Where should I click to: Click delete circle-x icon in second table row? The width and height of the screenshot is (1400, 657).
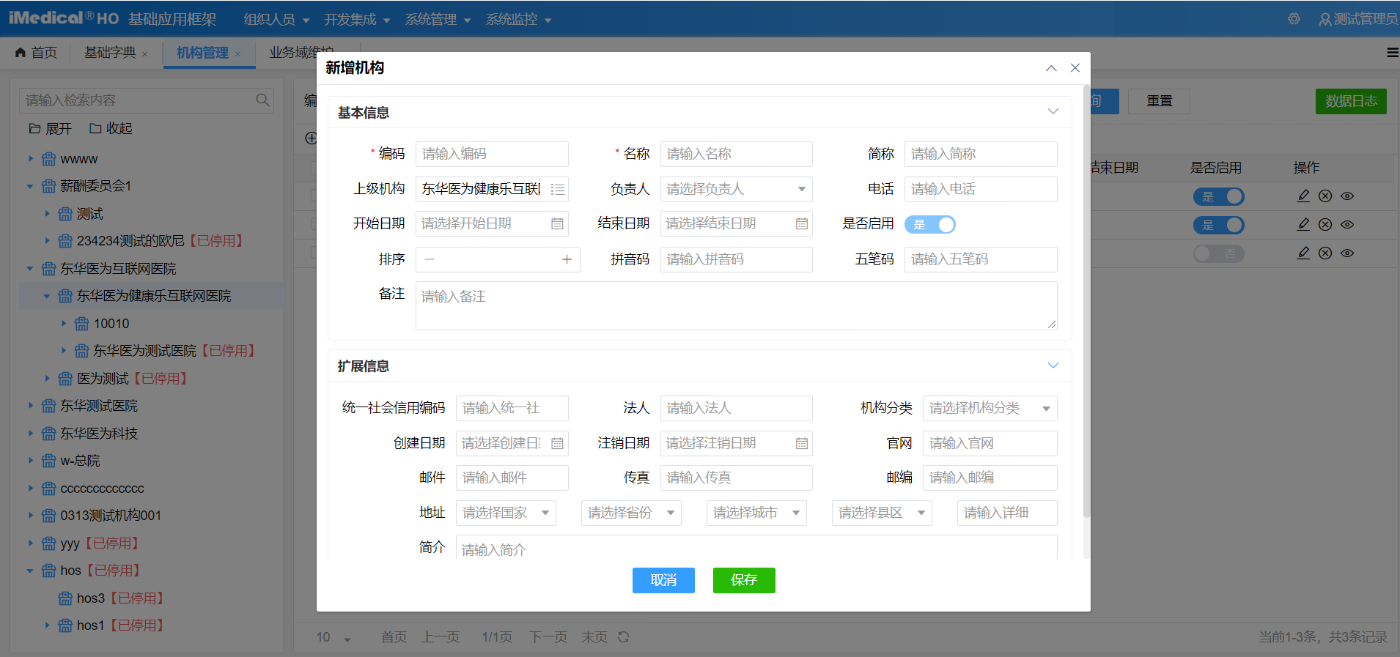[1325, 225]
